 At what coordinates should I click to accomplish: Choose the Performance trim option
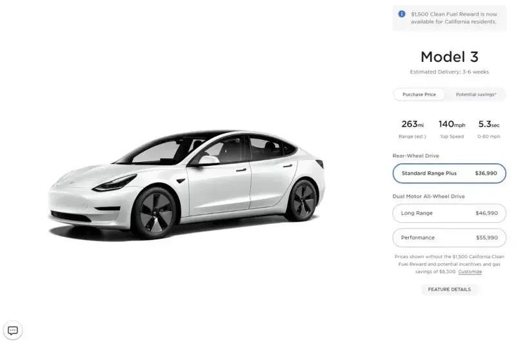click(x=449, y=238)
